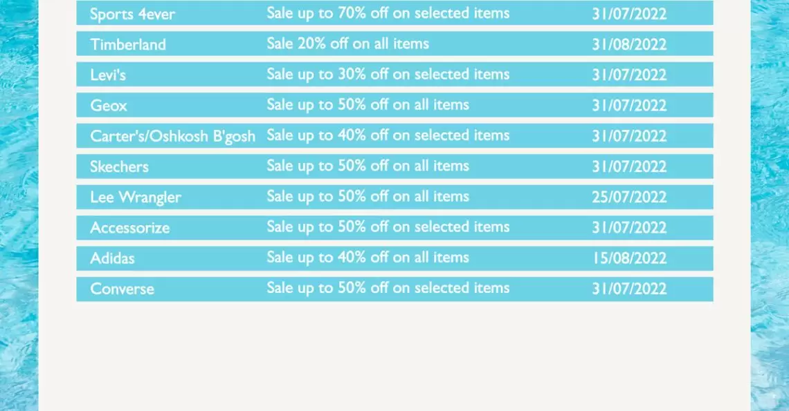
Task: Click Carter's/Oshkosh B'gosh brand label
Action: [x=172, y=136]
